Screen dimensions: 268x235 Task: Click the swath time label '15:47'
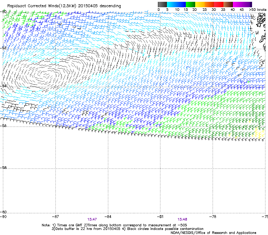click(x=92, y=219)
